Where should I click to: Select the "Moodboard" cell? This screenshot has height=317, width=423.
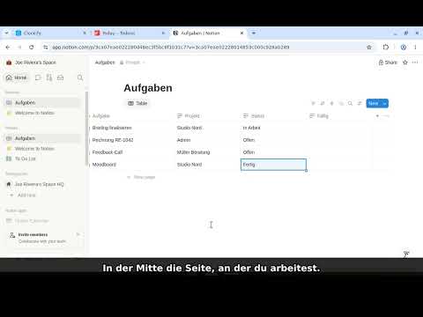tap(132, 165)
